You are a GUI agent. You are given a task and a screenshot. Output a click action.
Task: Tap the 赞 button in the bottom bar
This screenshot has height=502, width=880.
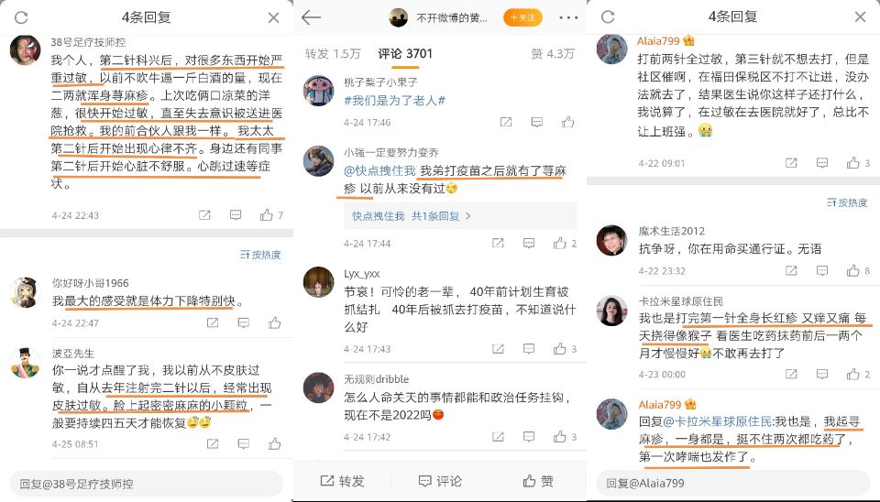[x=539, y=481]
